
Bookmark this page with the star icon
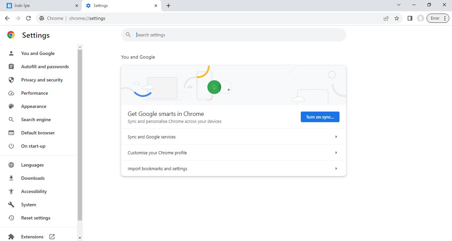397,18
